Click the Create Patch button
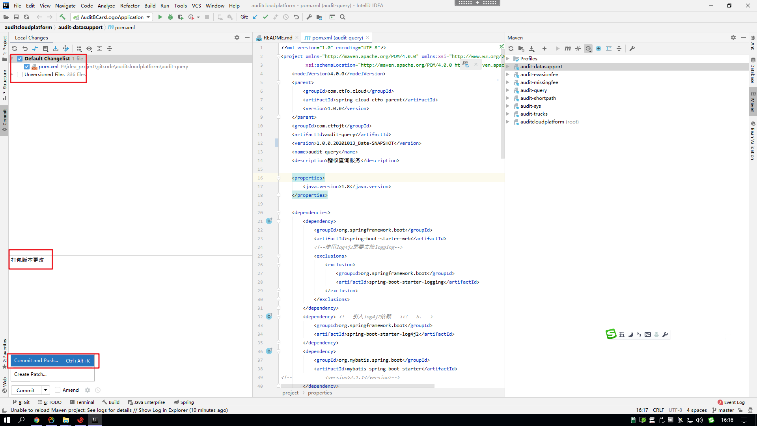This screenshot has width=757, height=426. [30, 374]
